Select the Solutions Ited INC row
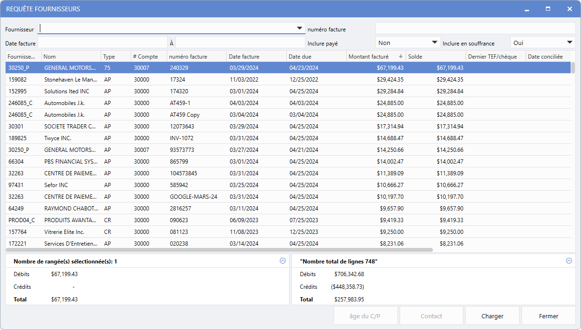 [x=288, y=91]
